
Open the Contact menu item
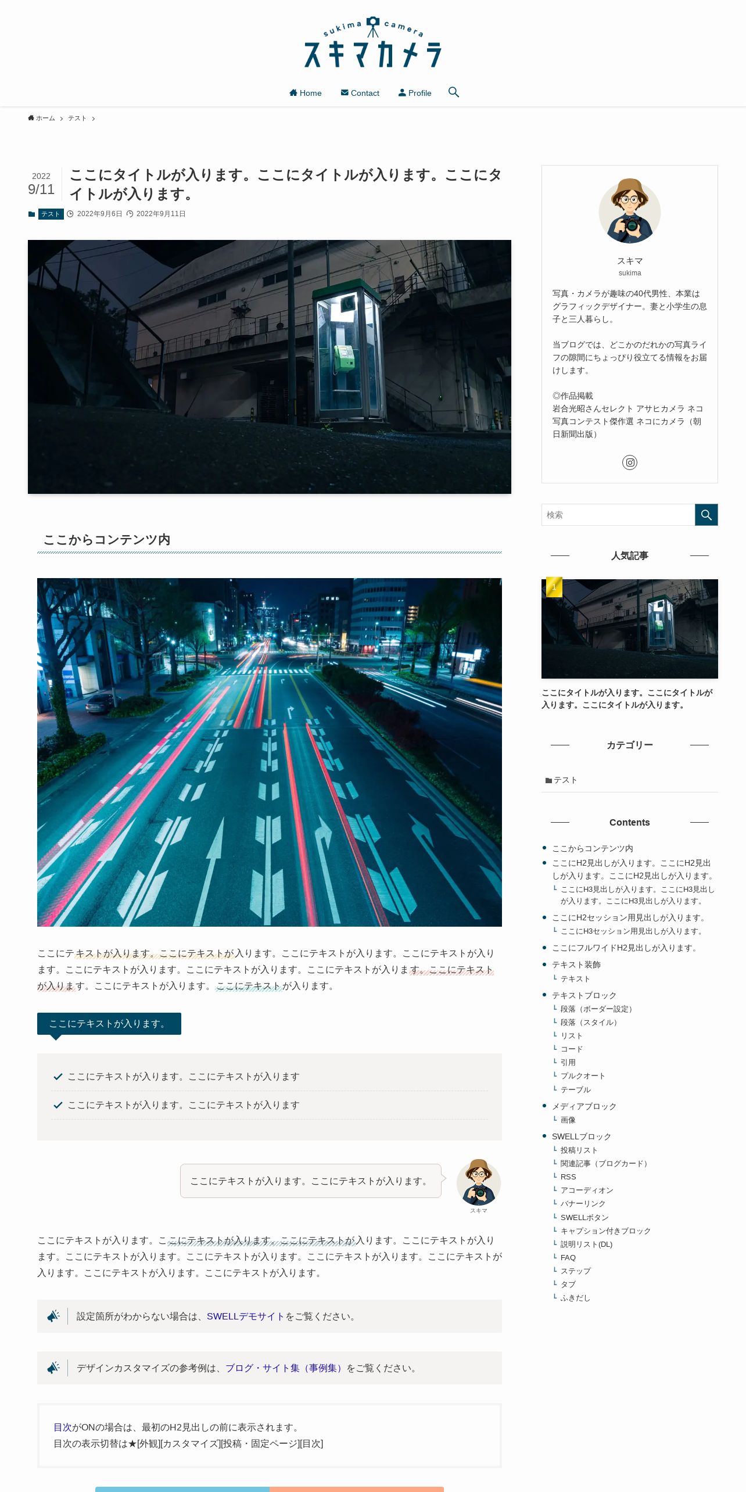[x=360, y=93]
